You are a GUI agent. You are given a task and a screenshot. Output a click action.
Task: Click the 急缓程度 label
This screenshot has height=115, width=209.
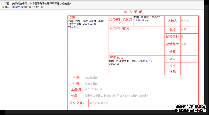click(172, 44)
